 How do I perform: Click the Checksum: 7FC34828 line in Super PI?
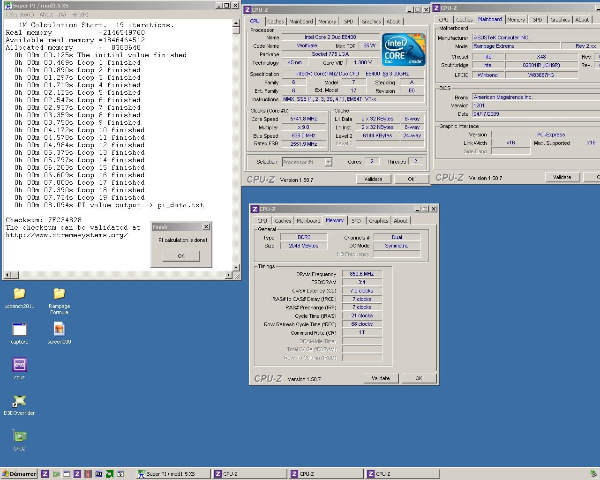pos(44,220)
